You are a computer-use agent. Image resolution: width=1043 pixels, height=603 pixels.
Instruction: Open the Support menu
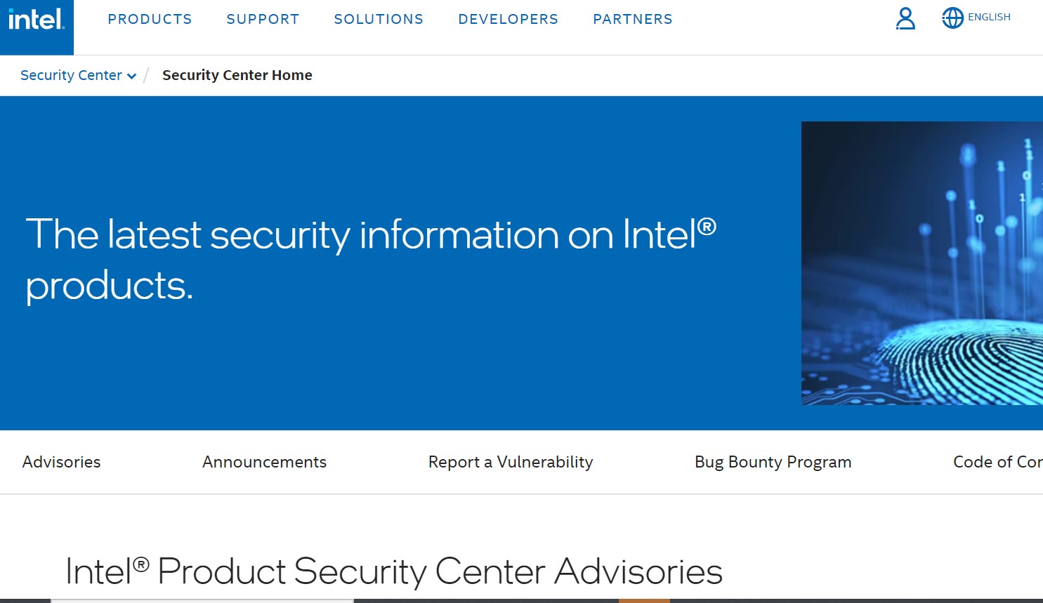pos(263,20)
